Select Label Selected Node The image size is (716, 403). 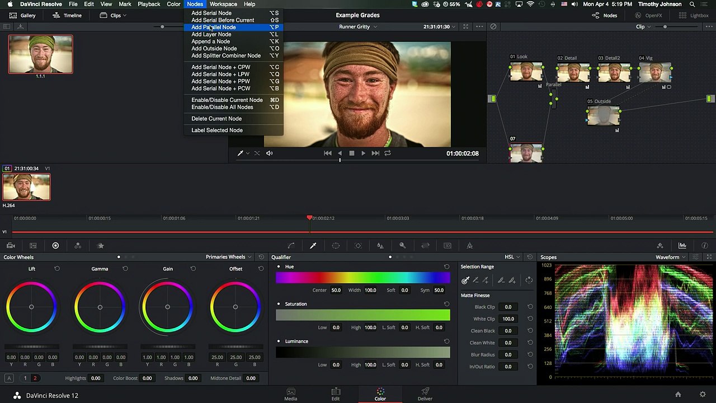coord(234,130)
